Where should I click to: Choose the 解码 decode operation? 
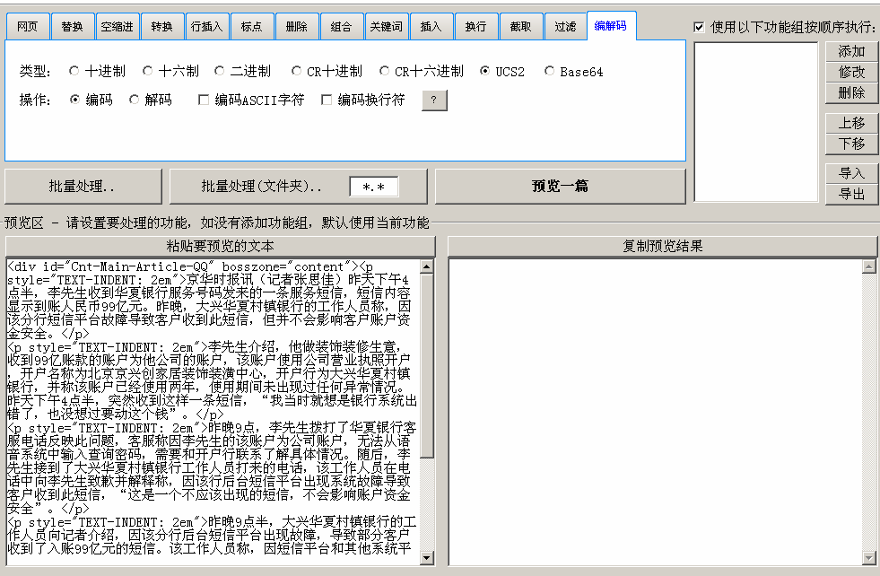135,100
